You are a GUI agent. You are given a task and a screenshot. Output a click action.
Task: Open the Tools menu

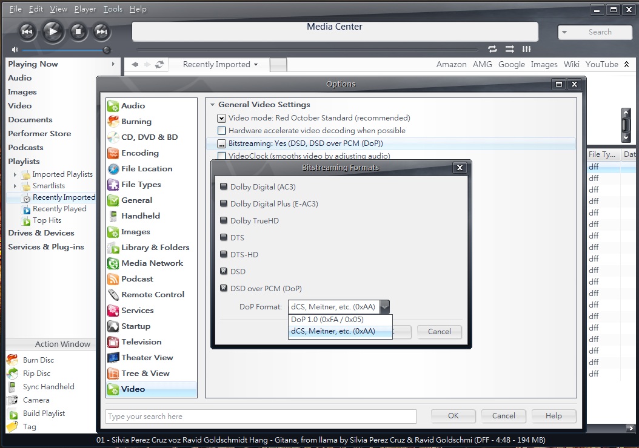point(113,9)
